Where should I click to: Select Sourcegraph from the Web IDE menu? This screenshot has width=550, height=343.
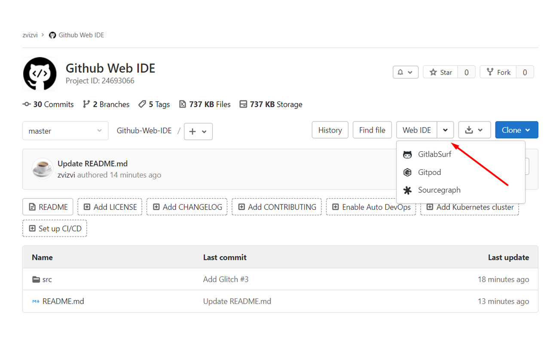click(x=439, y=190)
